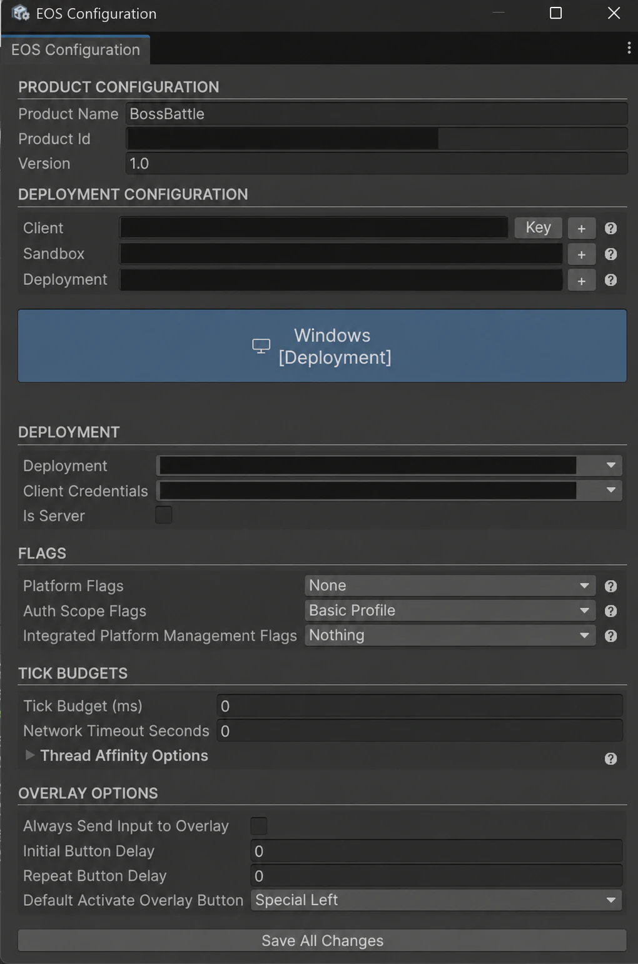This screenshot has height=964, width=638.
Task: Click the monitor icon on Windows button
Action: tap(261, 346)
